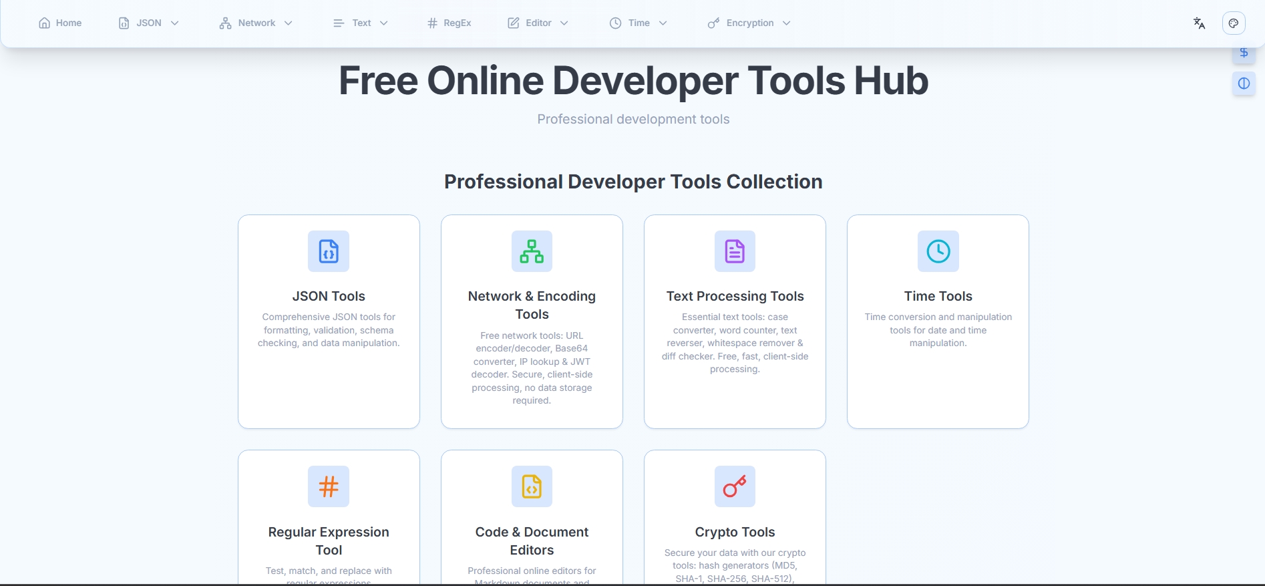Image resolution: width=1265 pixels, height=586 pixels.
Task: Click the "Secure your data with our crypto" description
Action: click(735, 566)
